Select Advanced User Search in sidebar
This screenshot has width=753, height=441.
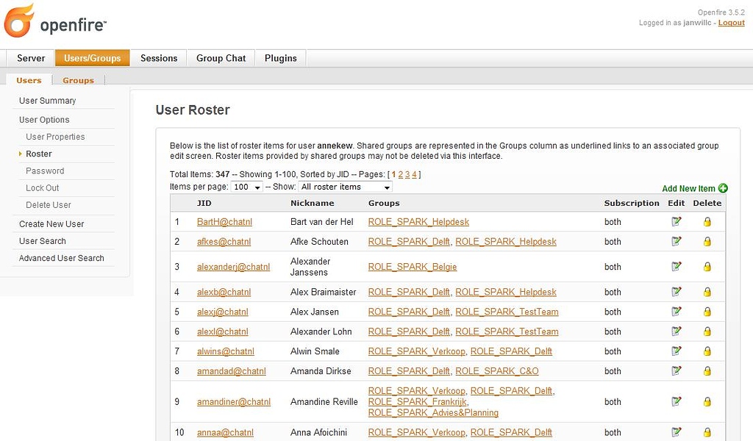tap(62, 258)
